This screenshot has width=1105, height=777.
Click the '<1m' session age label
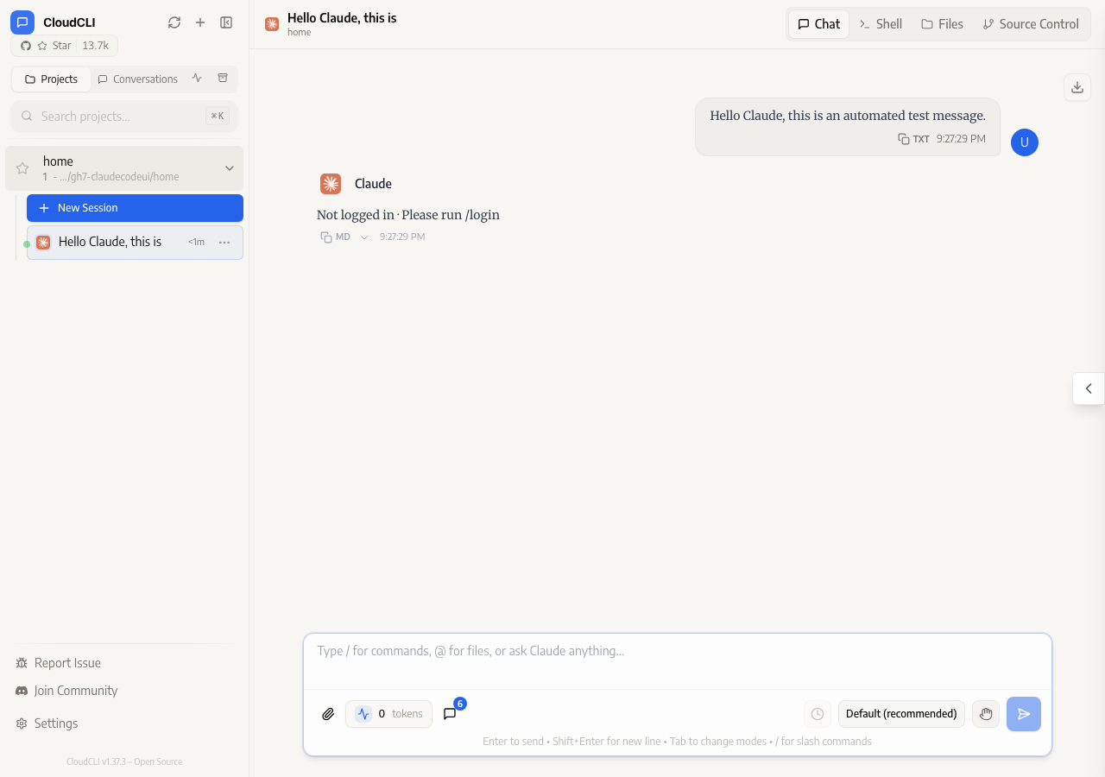click(x=196, y=243)
